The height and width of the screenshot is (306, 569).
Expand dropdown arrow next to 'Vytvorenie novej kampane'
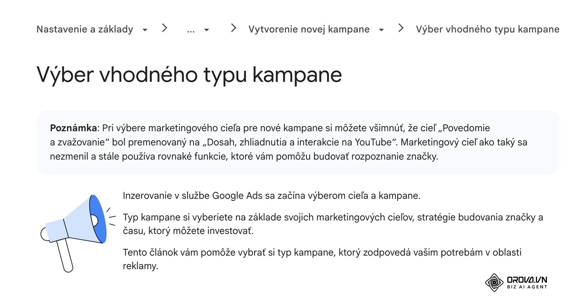click(x=381, y=30)
